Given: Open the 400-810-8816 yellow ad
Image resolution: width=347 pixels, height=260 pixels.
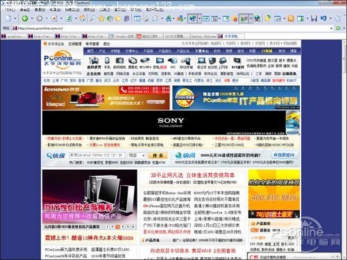Looking at the screenshot, I should coord(274,193).
